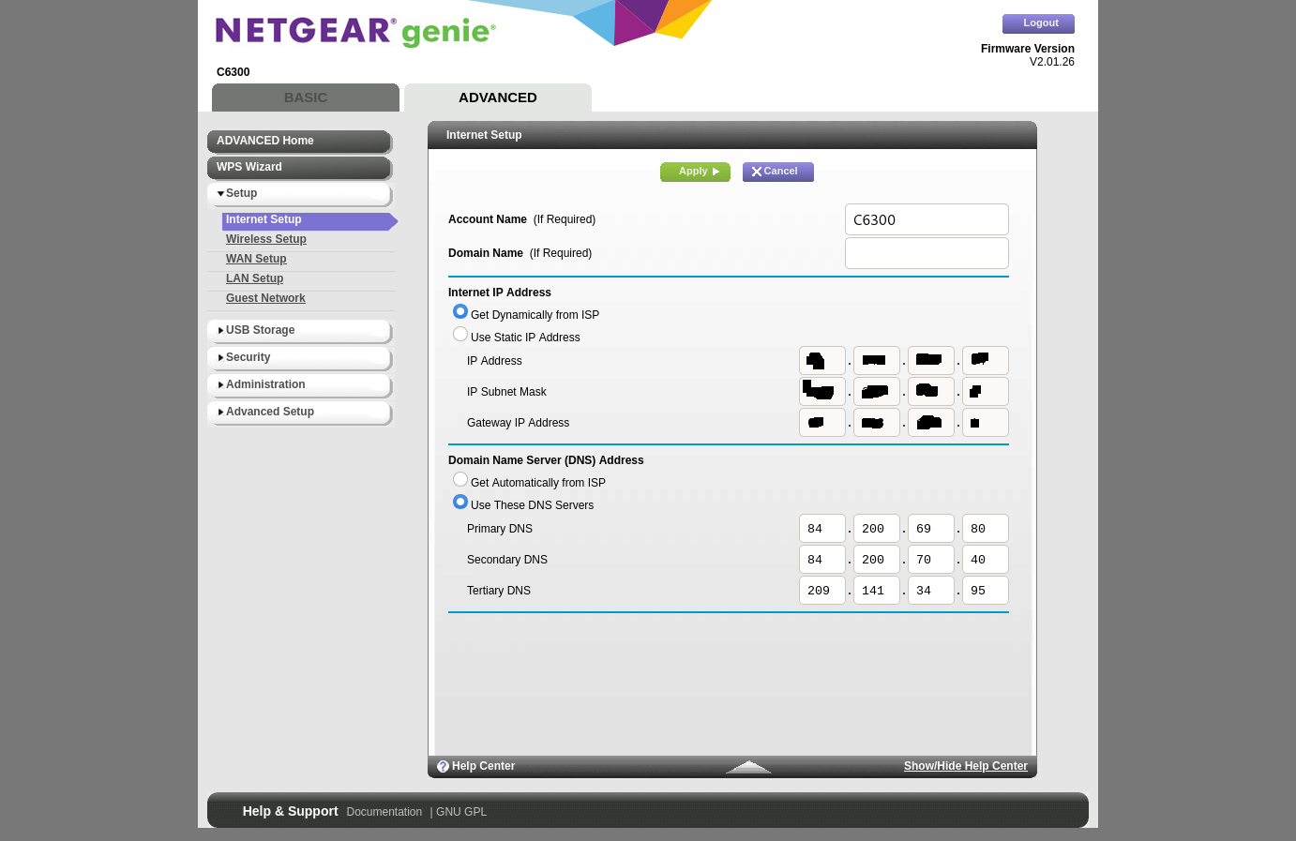
Task: Expand the Security section
Action: click(299, 358)
